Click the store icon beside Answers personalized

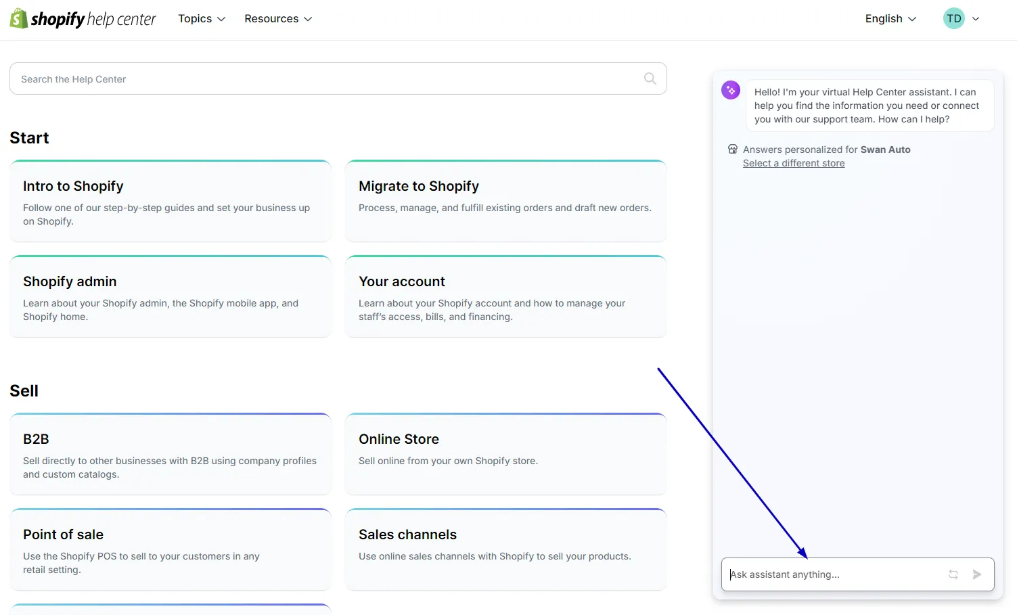coord(733,150)
